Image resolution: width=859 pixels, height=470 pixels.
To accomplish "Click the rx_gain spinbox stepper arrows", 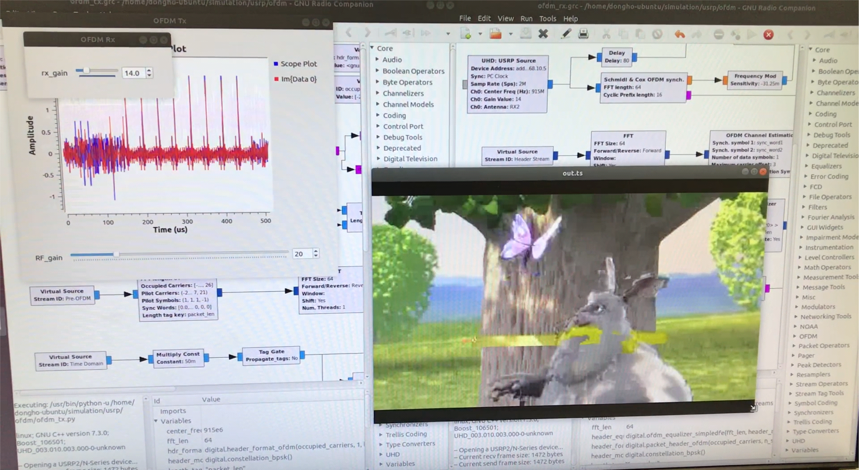I will coord(149,73).
